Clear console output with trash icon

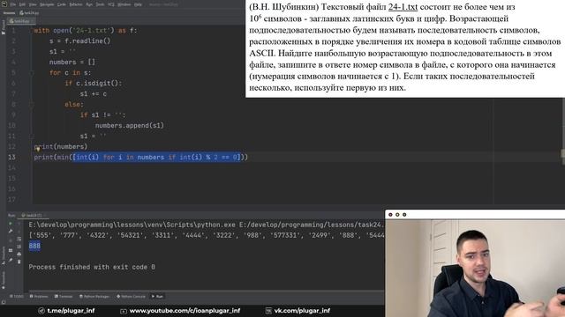(19, 262)
